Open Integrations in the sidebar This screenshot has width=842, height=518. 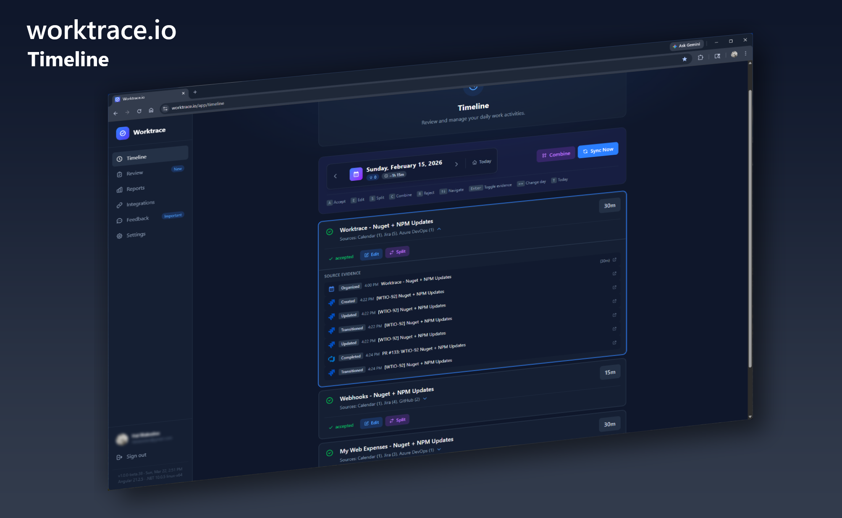pos(140,204)
